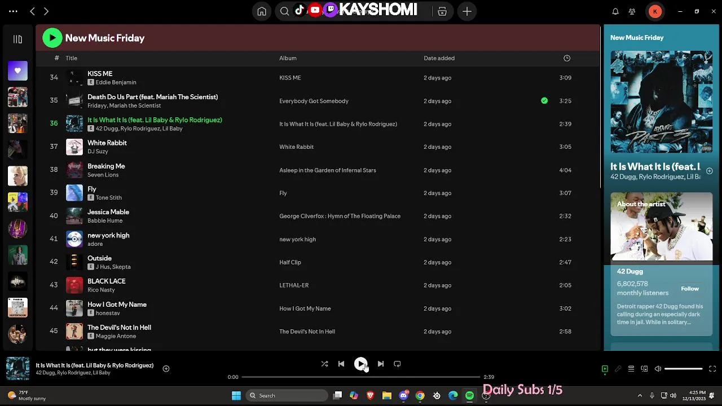
Task: Click green saved check on Death Do Us Part
Action: tap(544, 101)
